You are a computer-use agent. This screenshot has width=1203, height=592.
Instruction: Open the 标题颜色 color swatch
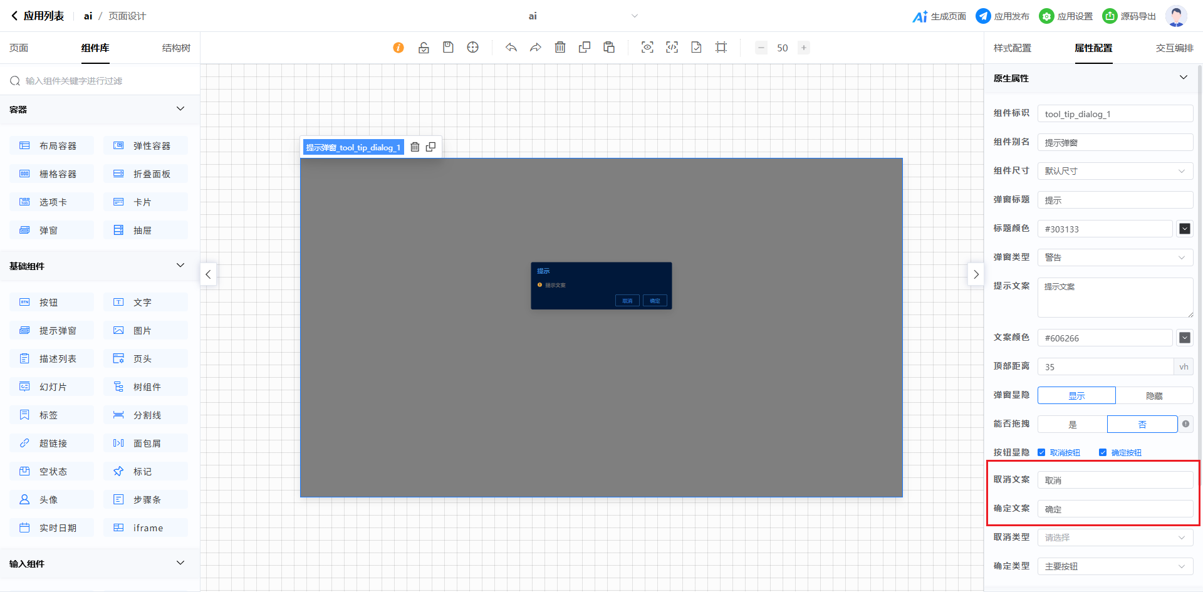[1184, 229]
